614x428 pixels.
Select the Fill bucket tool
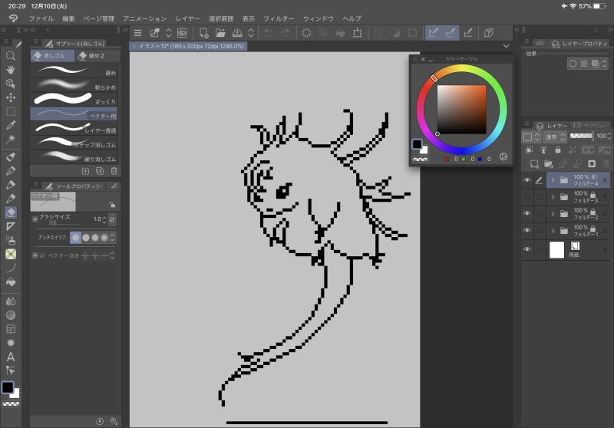pos(11,282)
